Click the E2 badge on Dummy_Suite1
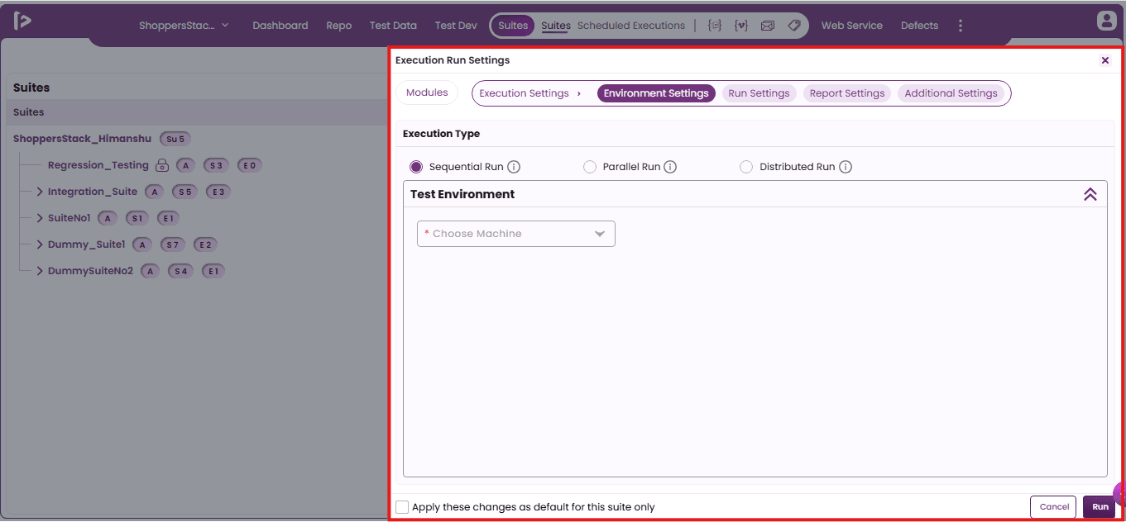The image size is (1126, 522). click(x=205, y=244)
